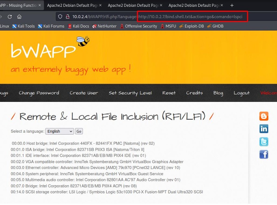The image size is (277, 205).
Task: Open the Blog menu item
Action: [x=218, y=93]
